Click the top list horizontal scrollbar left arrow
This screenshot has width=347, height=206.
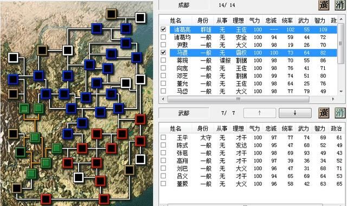pyautogui.click(x=163, y=99)
